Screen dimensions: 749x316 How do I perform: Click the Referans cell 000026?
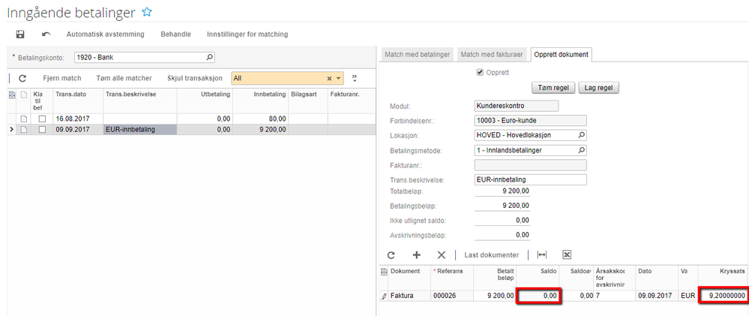(452, 296)
